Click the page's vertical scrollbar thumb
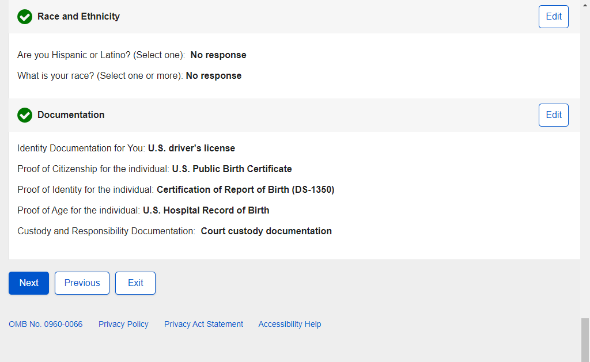Image resolution: width=590 pixels, height=362 pixels. tap(585, 338)
